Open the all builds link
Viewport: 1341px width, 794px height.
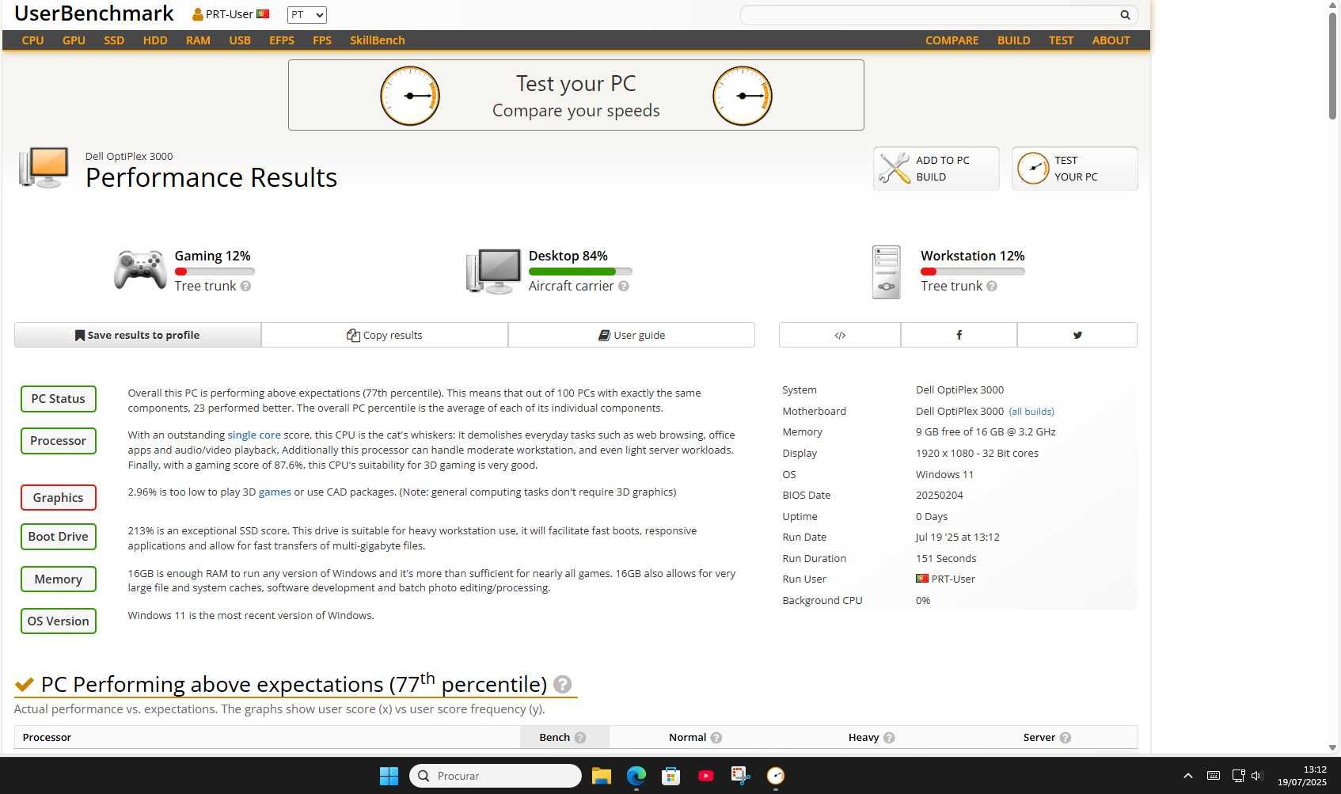coord(1031,412)
